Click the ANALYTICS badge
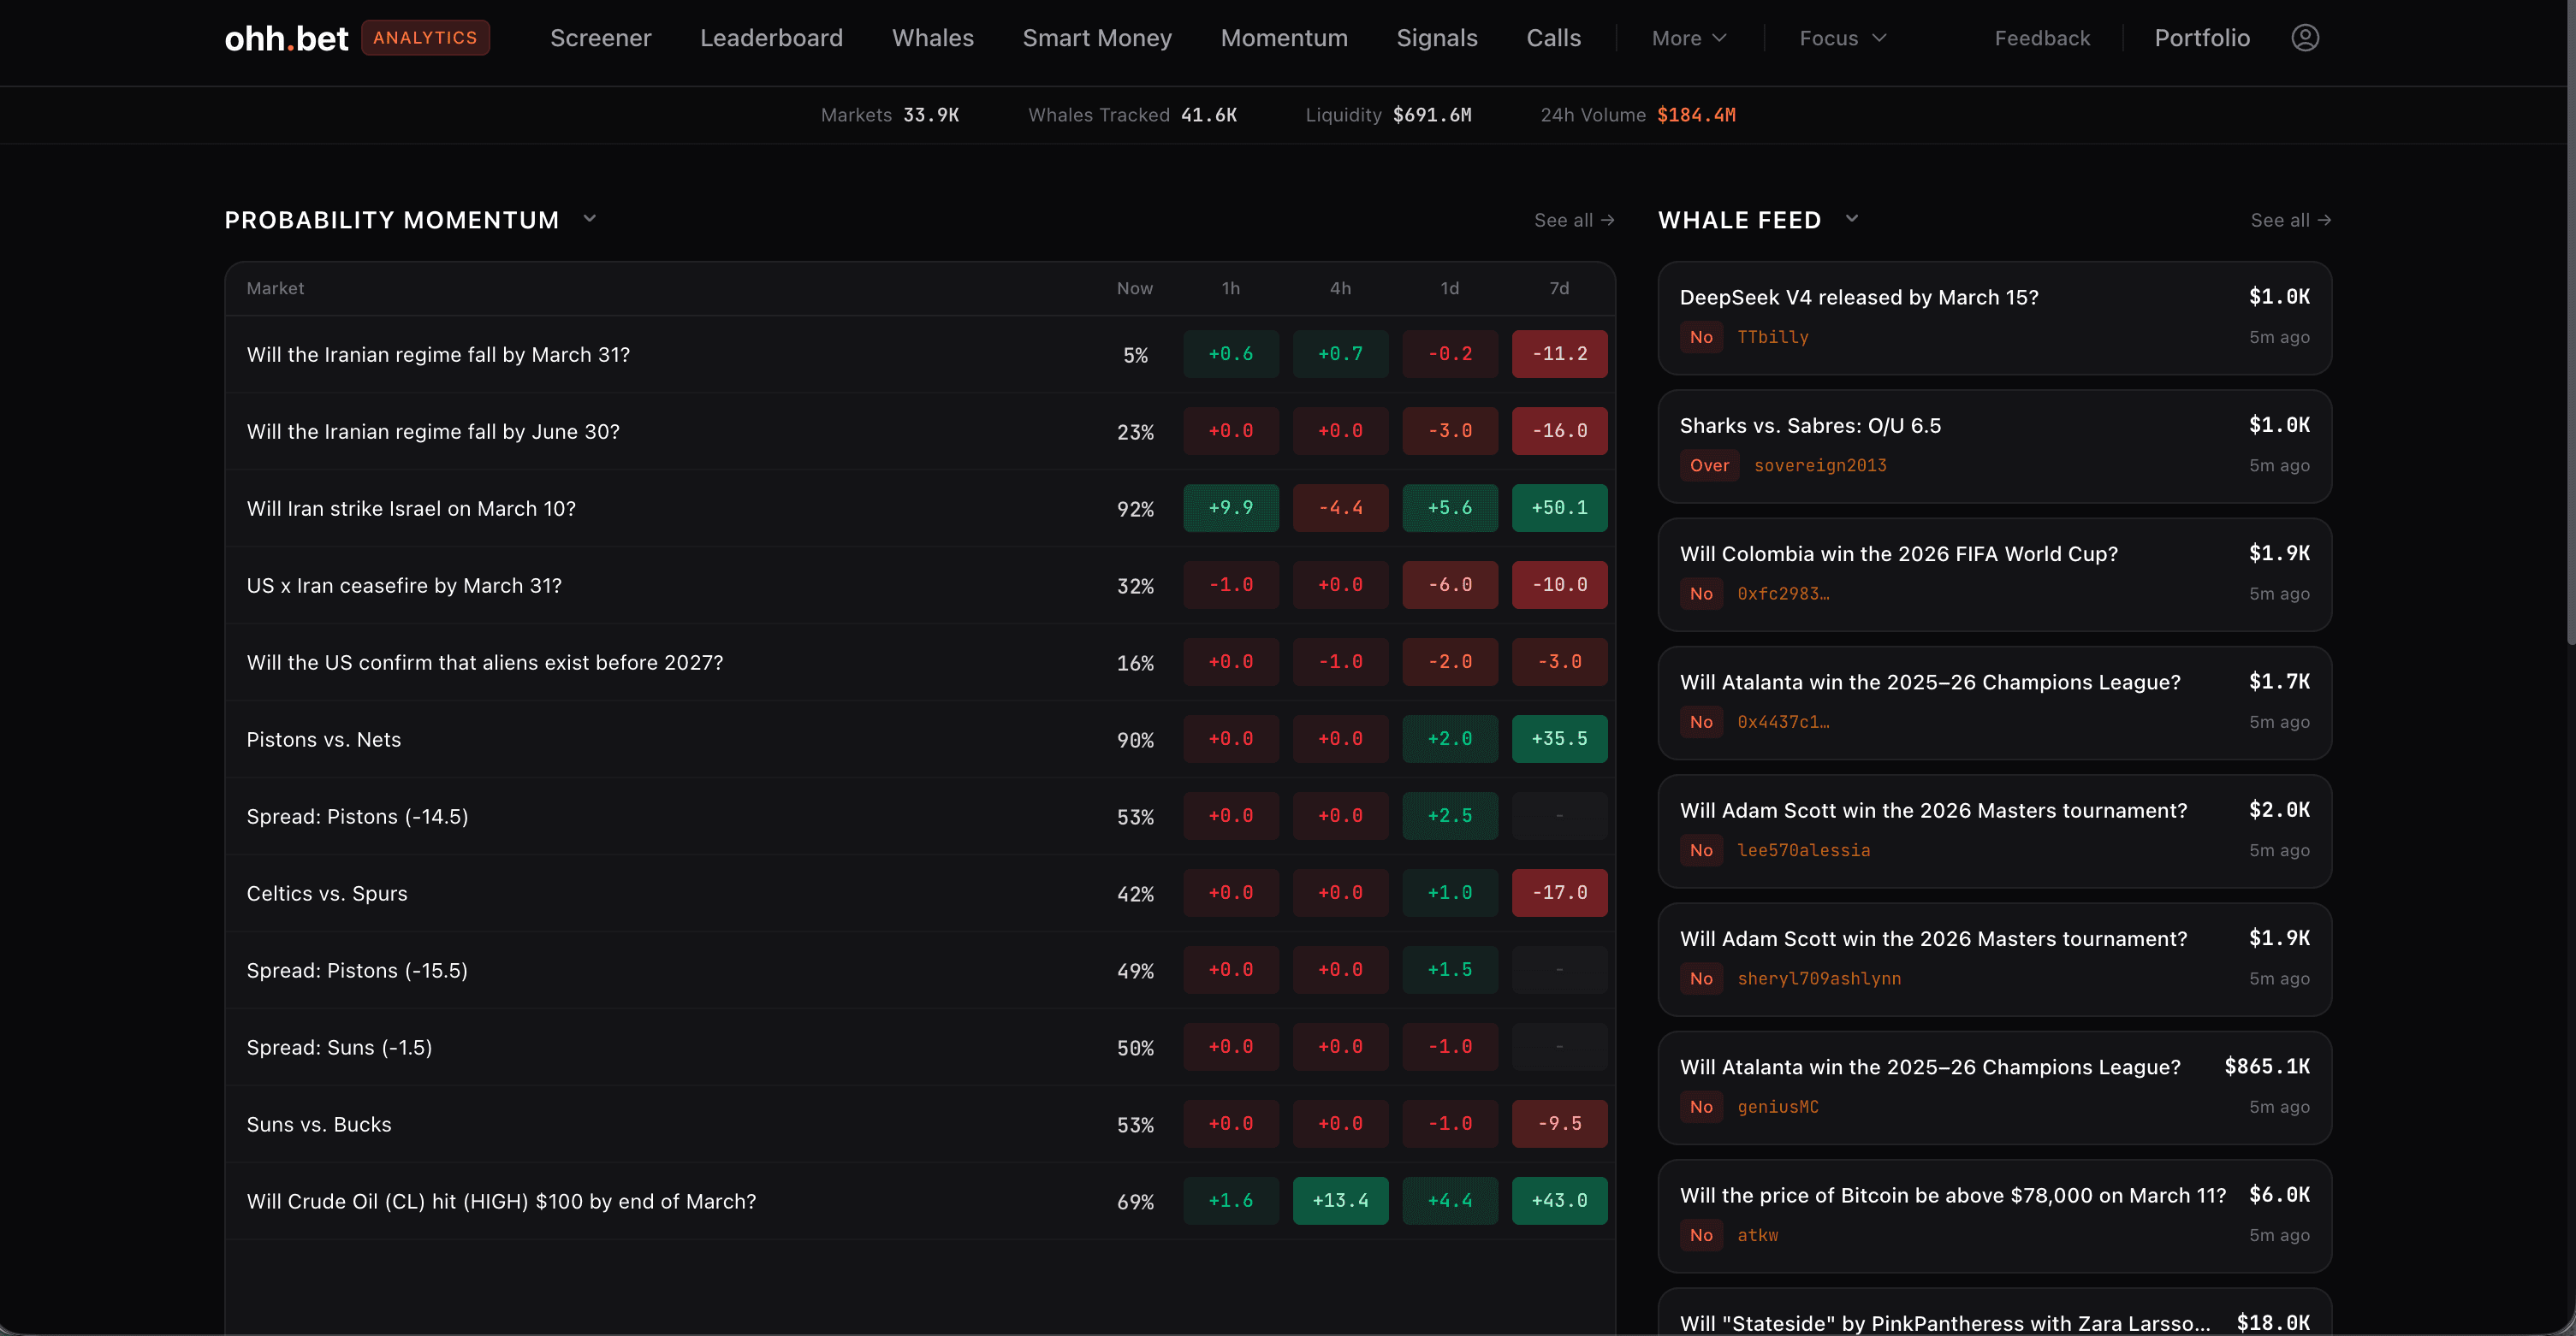 coord(425,37)
